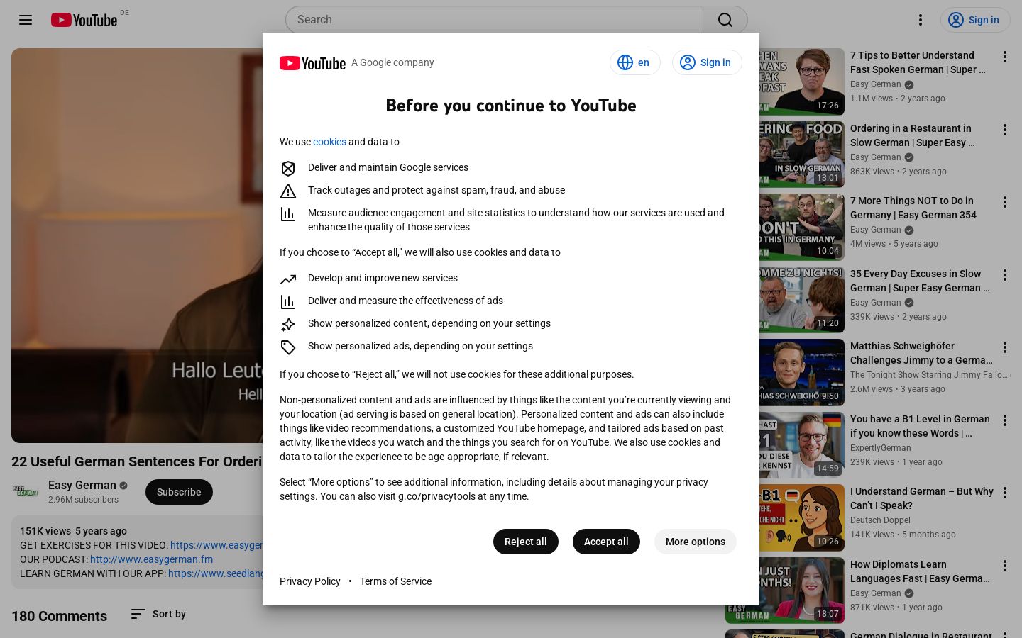Open the Deutsch Doppel channel link
The width and height of the screenshot is (1022, 638).
880,520
